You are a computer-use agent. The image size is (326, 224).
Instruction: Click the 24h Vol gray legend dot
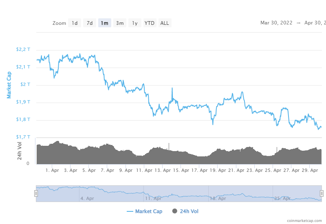pos(175,211)
